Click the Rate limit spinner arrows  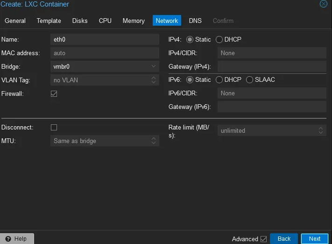tap(321, 131)
